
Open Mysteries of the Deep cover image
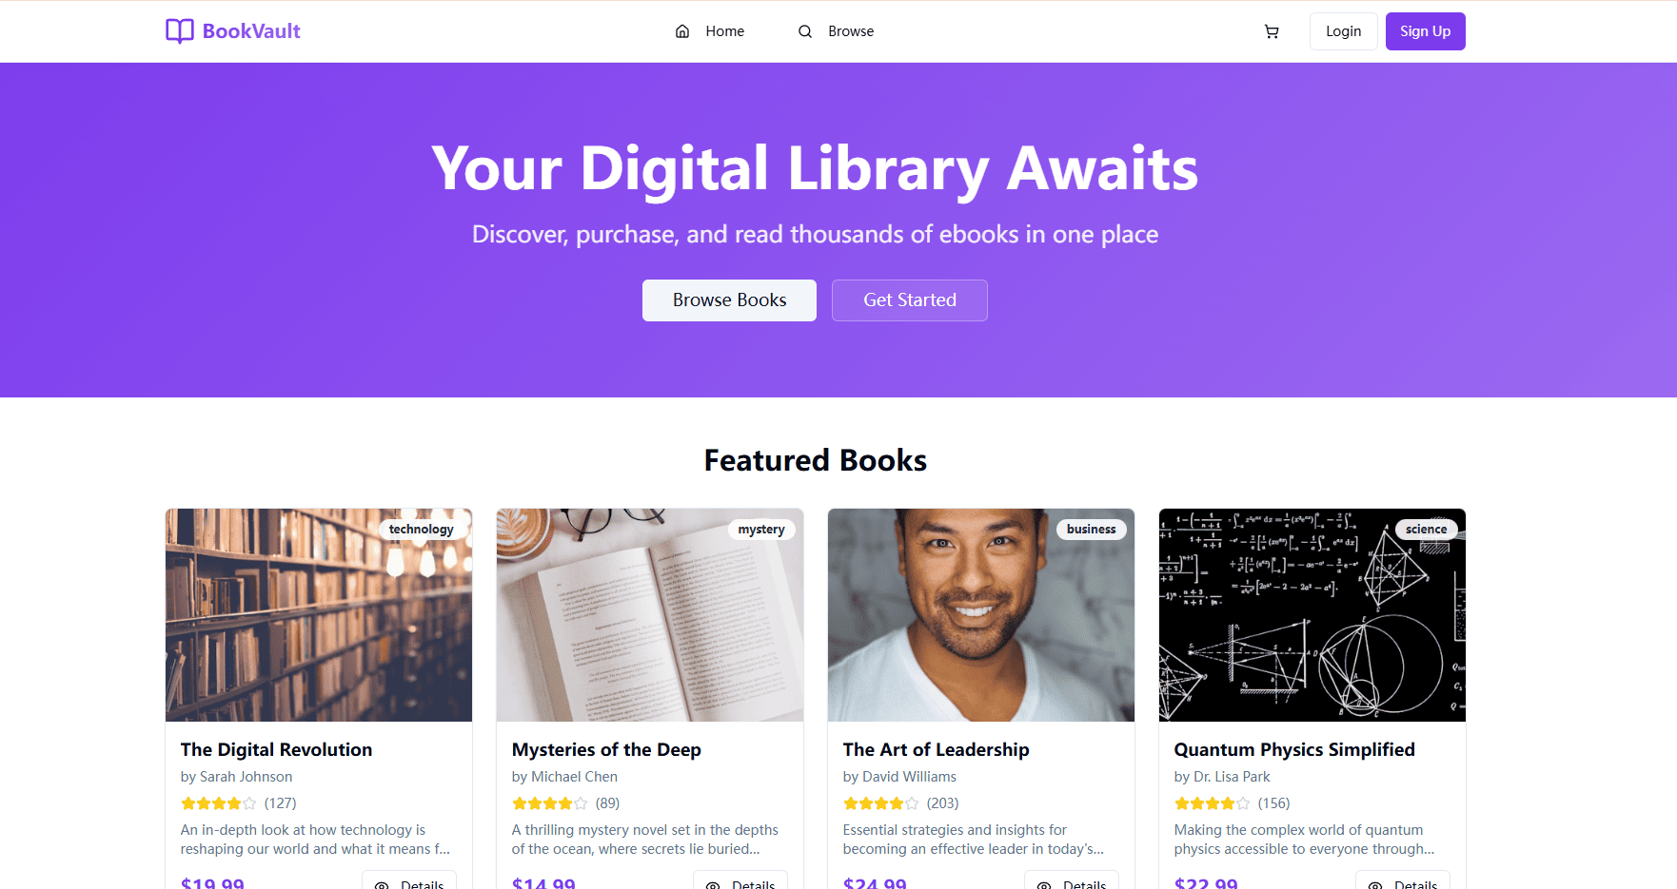click(x=650, y=615)
